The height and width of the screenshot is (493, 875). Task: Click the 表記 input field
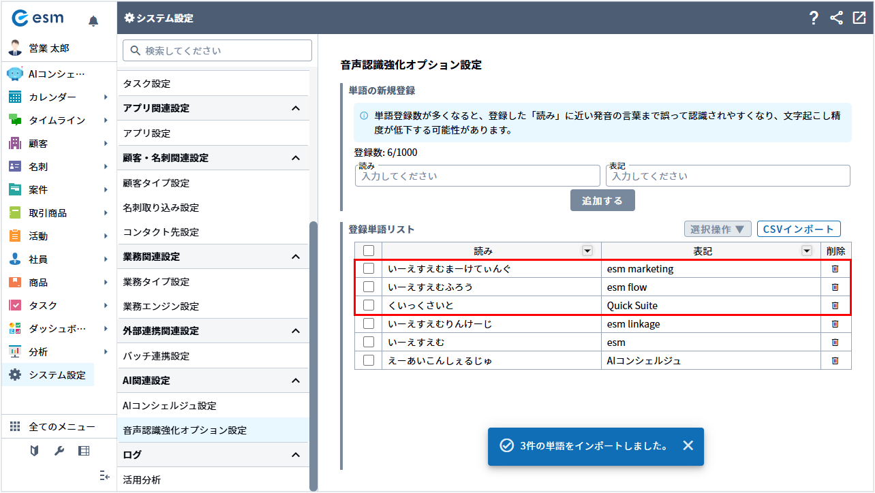(728, 176)
